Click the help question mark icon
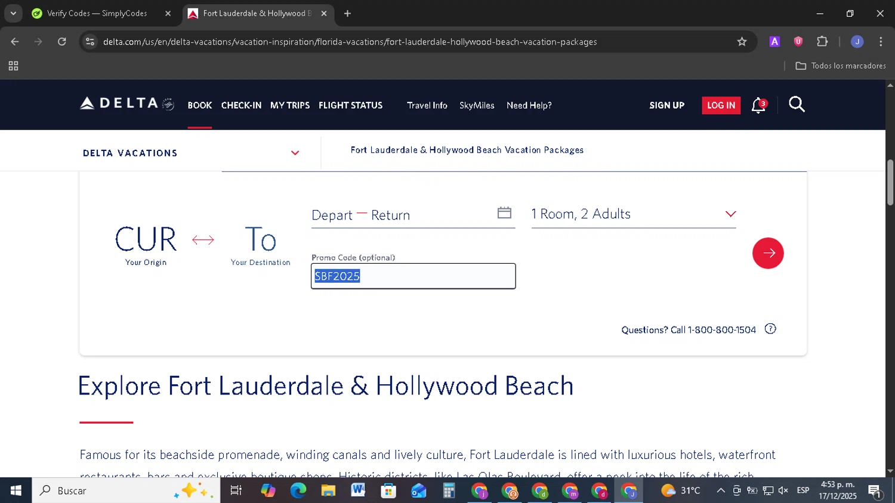This screenshot has width=895, height=503. point(770,329)
